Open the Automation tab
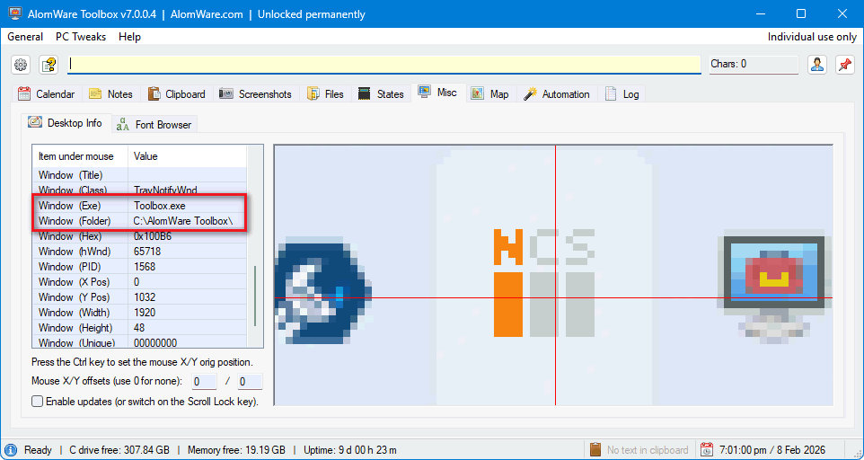 tap(557, 94)
